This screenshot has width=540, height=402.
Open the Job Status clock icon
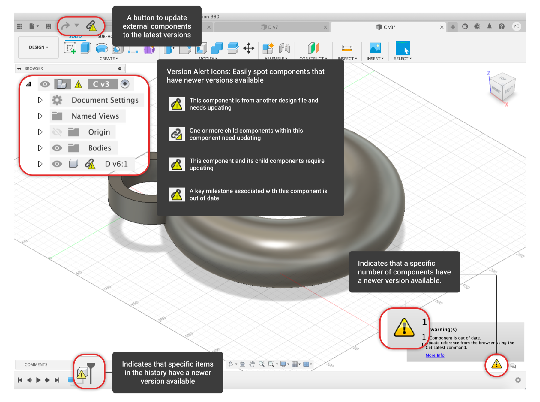point(477,26)
